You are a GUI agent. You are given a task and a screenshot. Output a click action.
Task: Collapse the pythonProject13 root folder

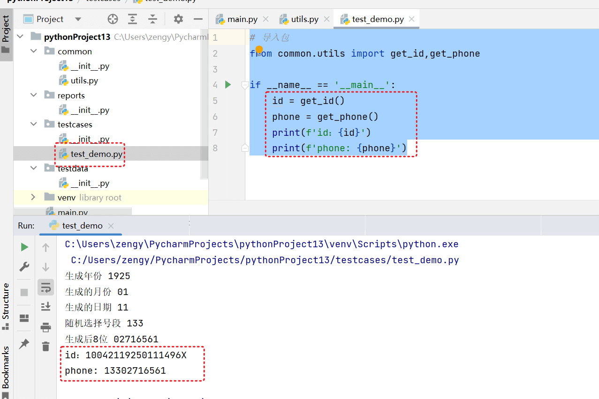20,37
